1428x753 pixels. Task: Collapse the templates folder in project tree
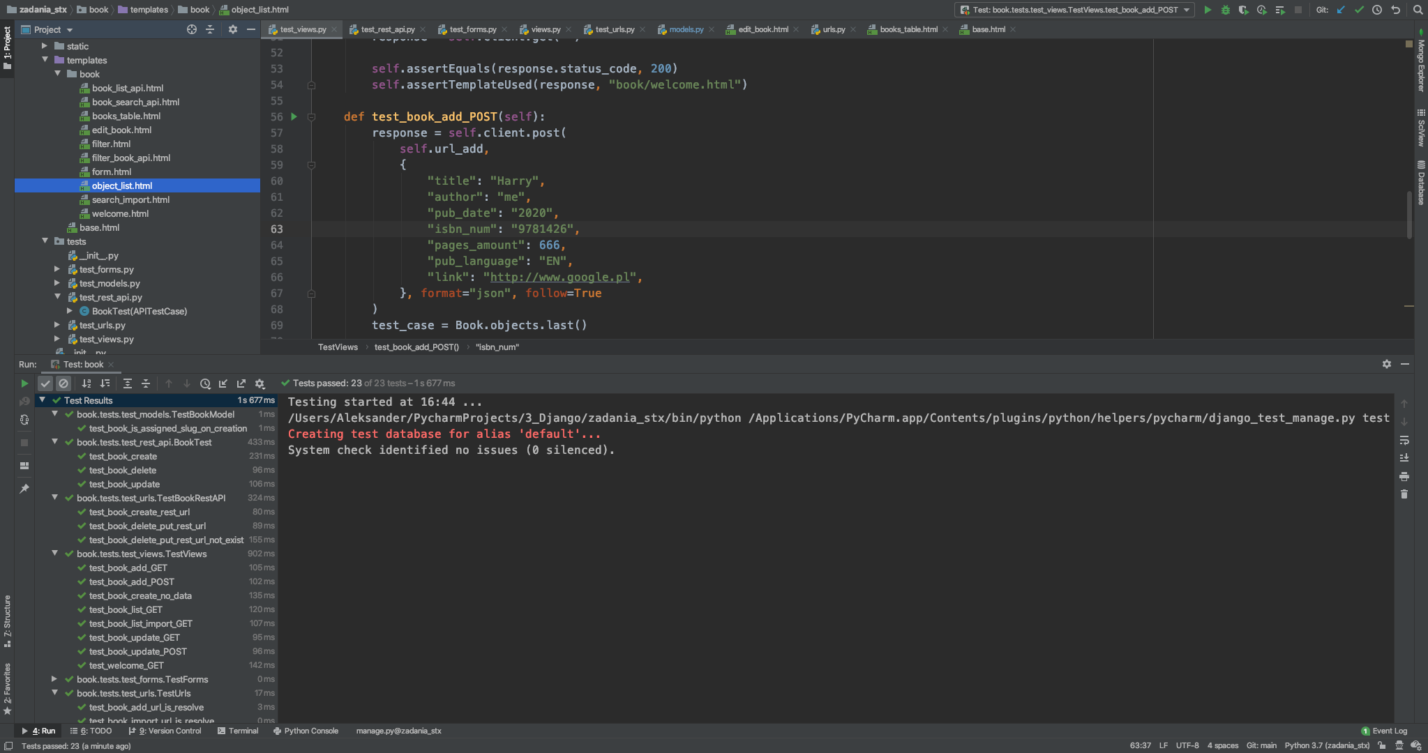[x=45, y=60]
